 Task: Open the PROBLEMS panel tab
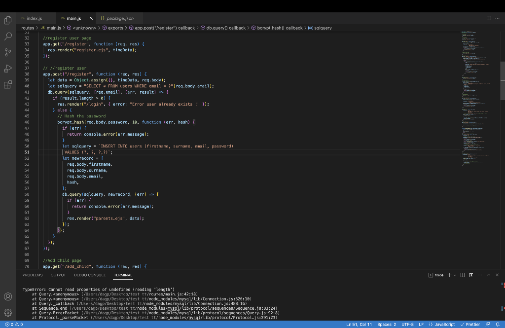(33, 275)
